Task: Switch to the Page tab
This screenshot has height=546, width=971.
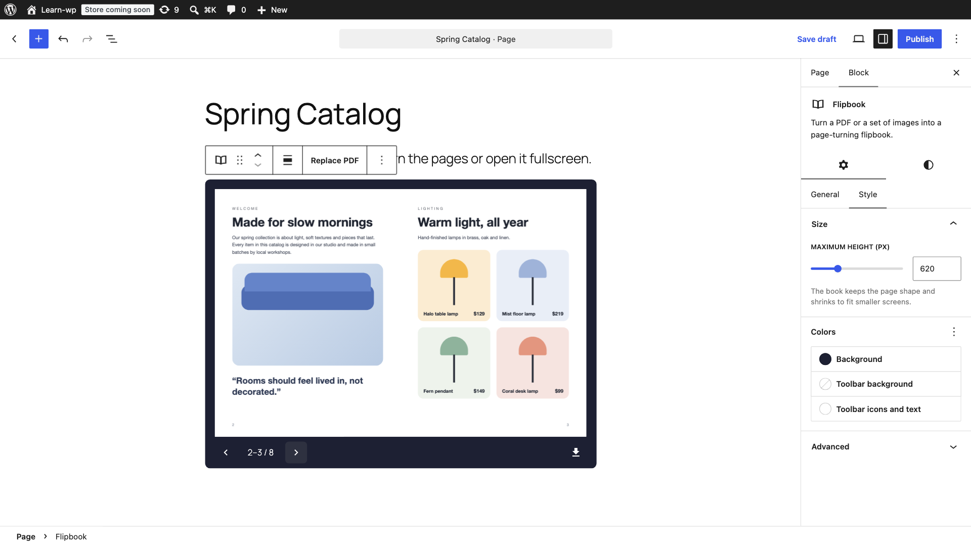Action: [820, 73]
